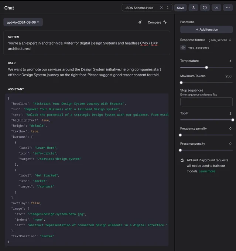236x251 pixels.
Task: Click the Maximum Tokens value 256
Action: point(228,76)
